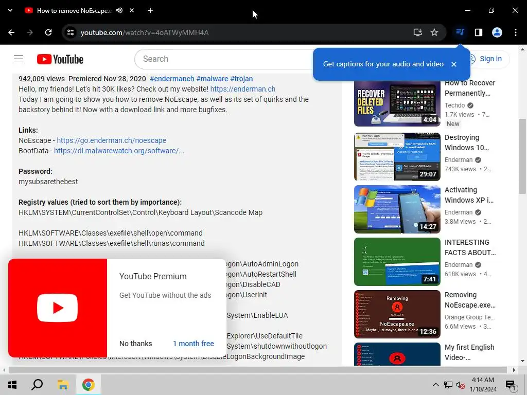
Task: Select the password text mysubsarethebest
Action: [x=48, y=182]
